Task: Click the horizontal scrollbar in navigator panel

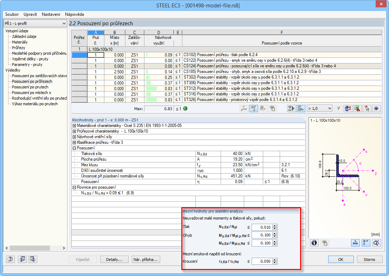Action: coord(30,248)
